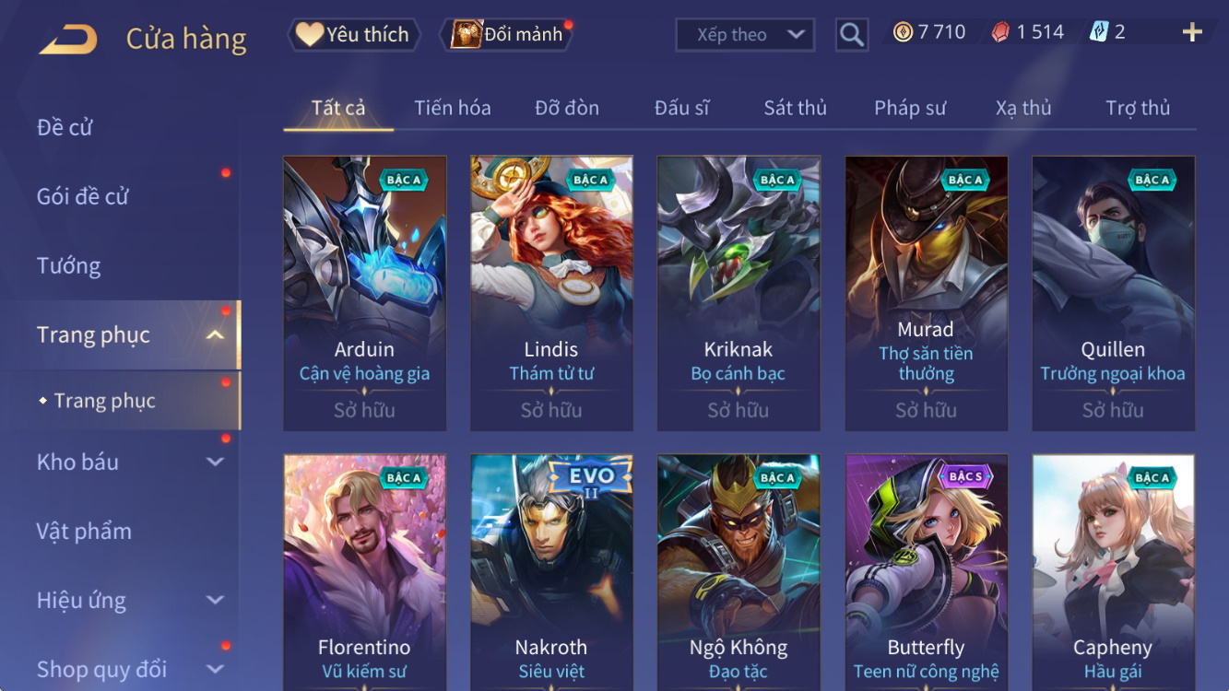The height and width of the screenshot is (691, 1229).
Task: Select the Nakroth Siêu việt EVO skin
Action: (551, 572)
